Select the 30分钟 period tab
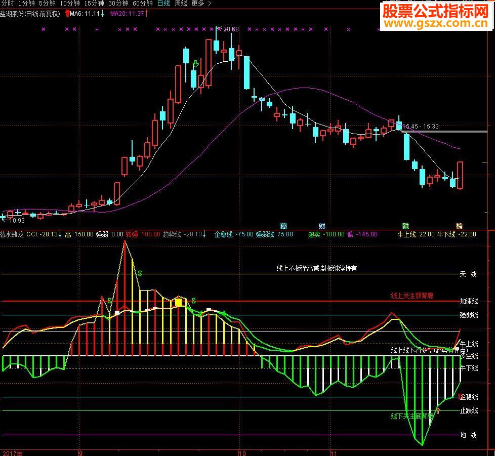The width and height of the screenshot is (495, 456). coord(118,4)
